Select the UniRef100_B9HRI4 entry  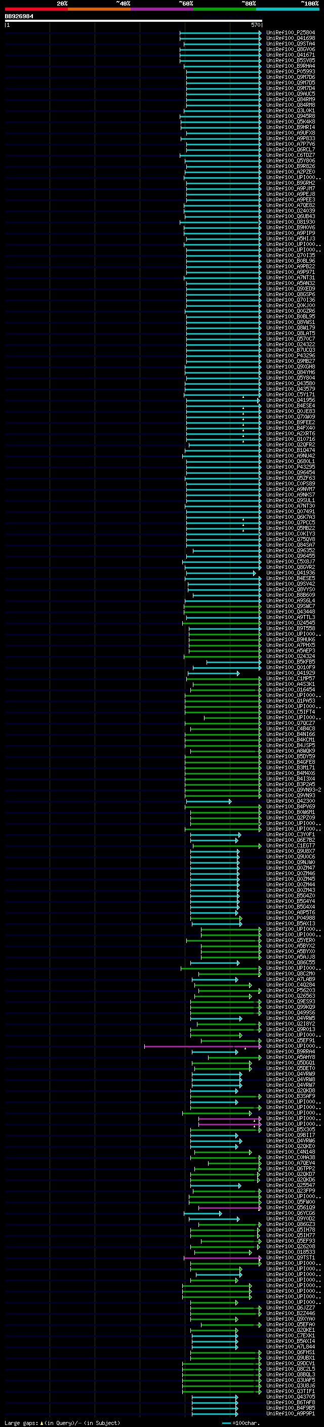pos(290,128)
